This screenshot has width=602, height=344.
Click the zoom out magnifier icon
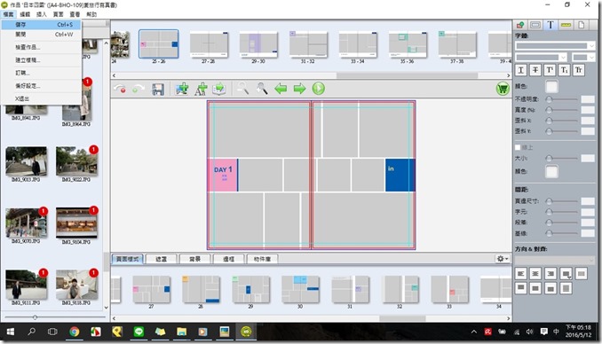(x=242, y=89)
